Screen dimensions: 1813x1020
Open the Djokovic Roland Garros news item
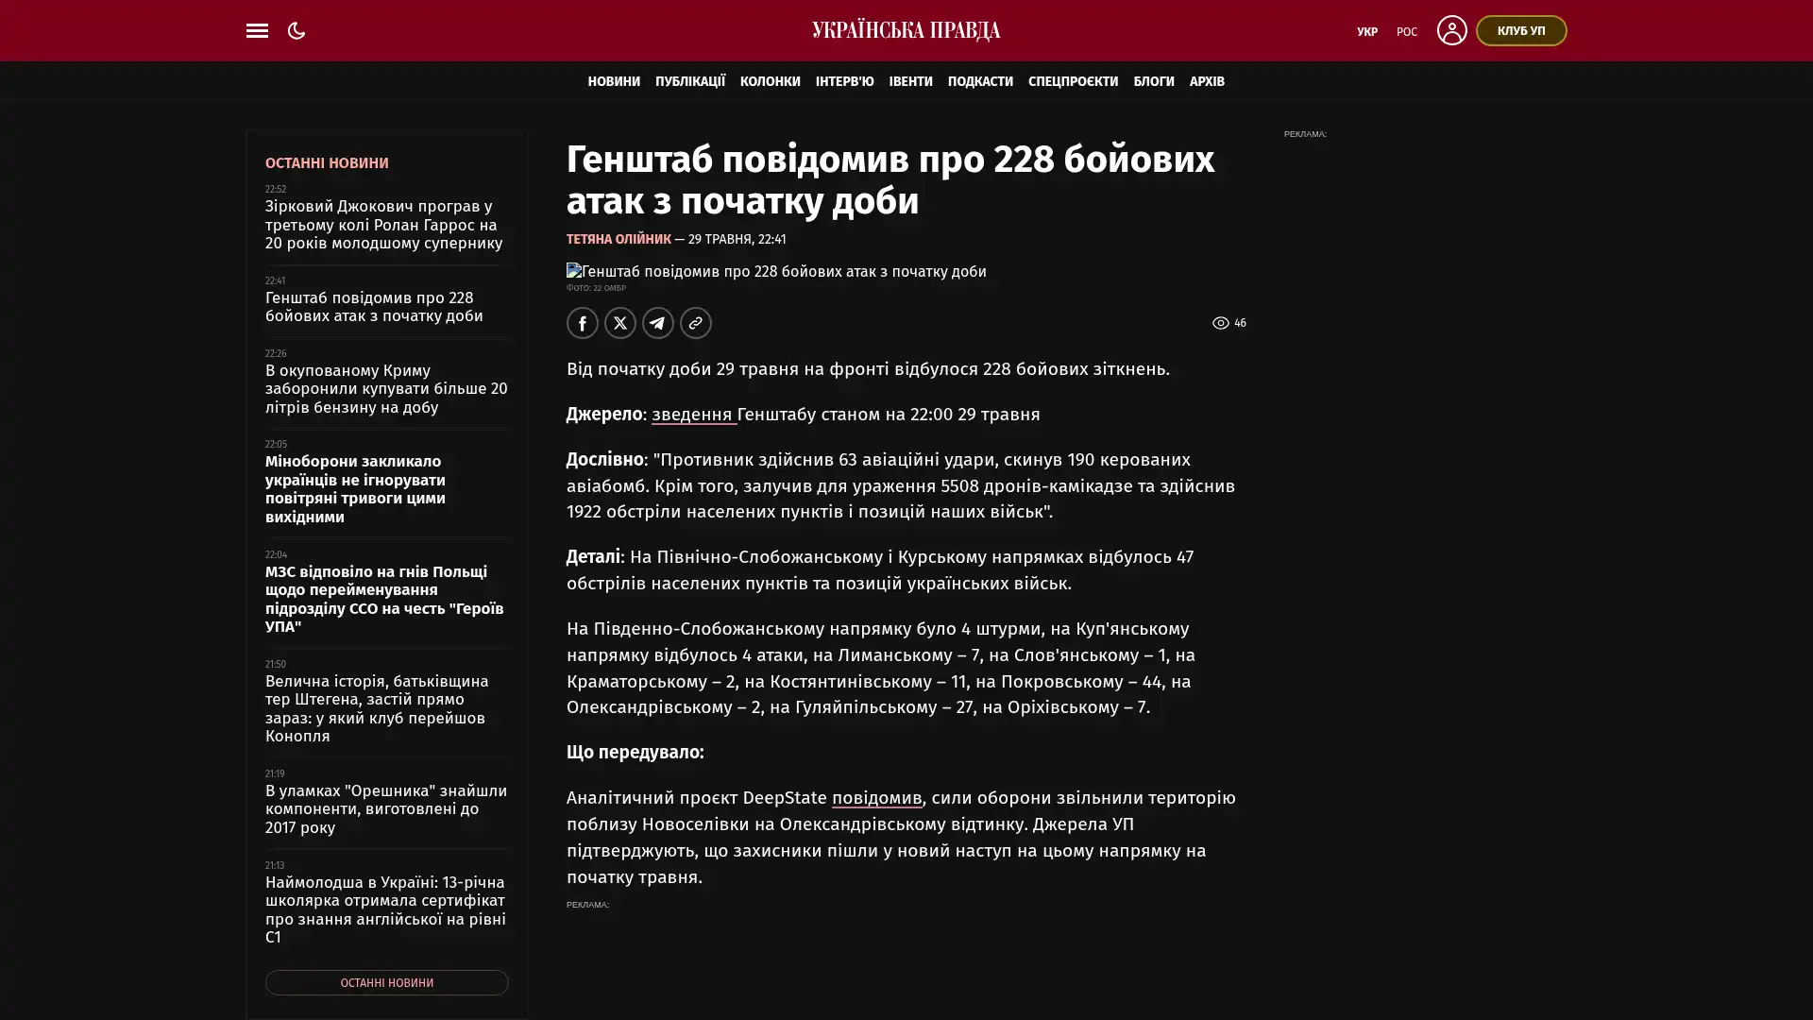click(384, 225)
